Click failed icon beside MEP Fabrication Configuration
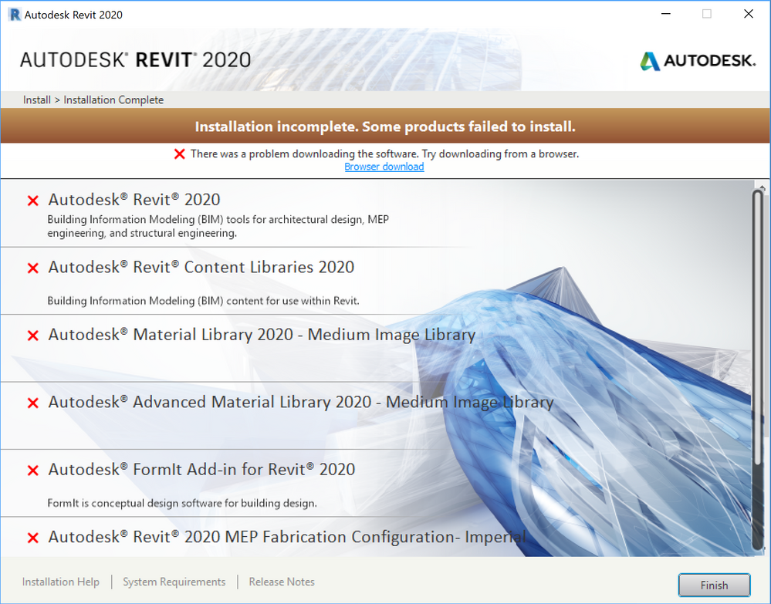Viewport: 771px width, 604px height. (33, 538)
